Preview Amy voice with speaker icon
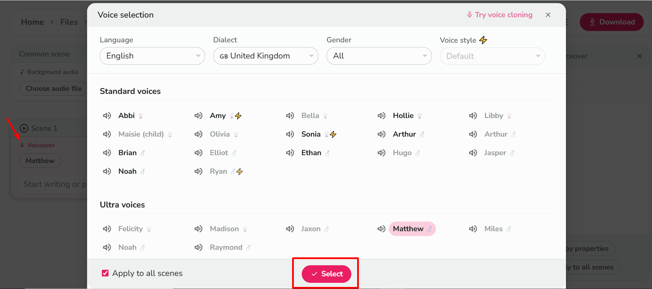This screenshot has height=289, width=652. [198, 116]
